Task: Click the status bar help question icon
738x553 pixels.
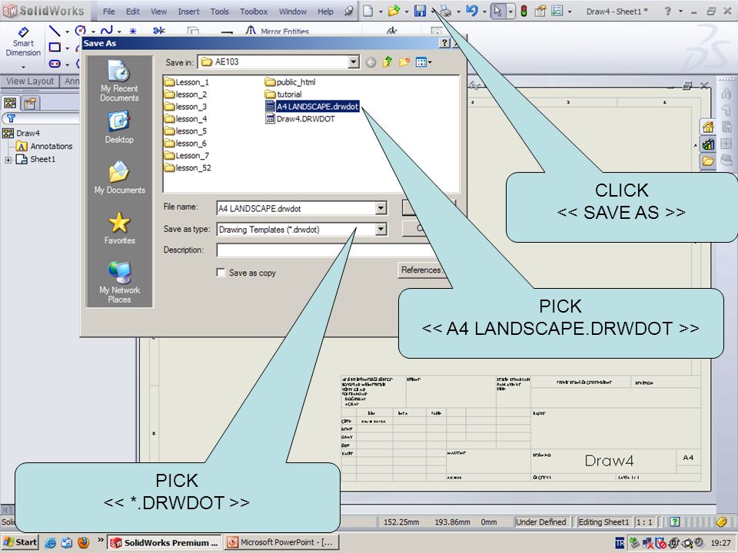Action: (x=675, y=522)
